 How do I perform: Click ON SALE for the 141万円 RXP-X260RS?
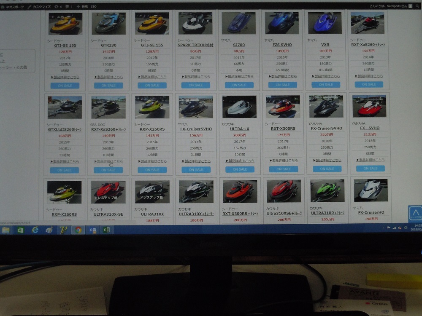coord(152,170)
